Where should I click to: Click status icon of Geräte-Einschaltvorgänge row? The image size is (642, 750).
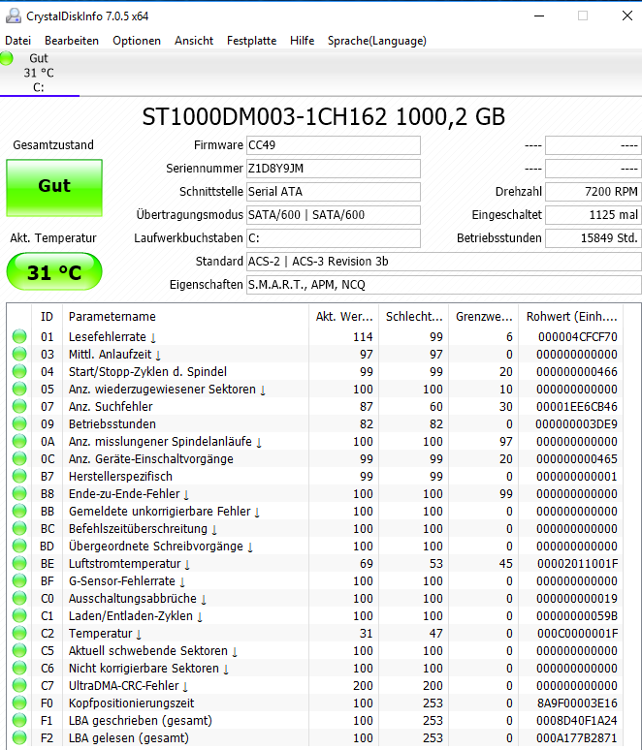[x=19, y=458]
